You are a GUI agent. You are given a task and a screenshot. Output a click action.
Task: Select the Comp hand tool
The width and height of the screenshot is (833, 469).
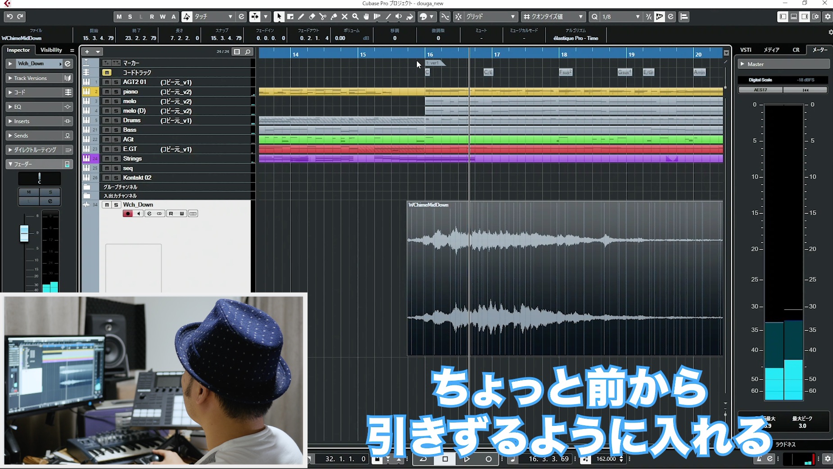(x=366, y=17)
